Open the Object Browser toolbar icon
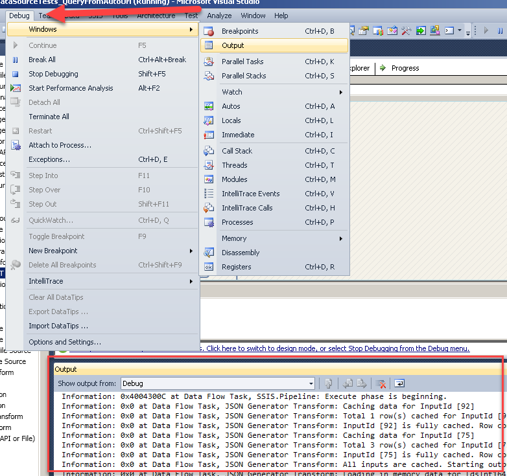This screenshot has height=476, width=507. pyautogui.click(x=392, y=30)
